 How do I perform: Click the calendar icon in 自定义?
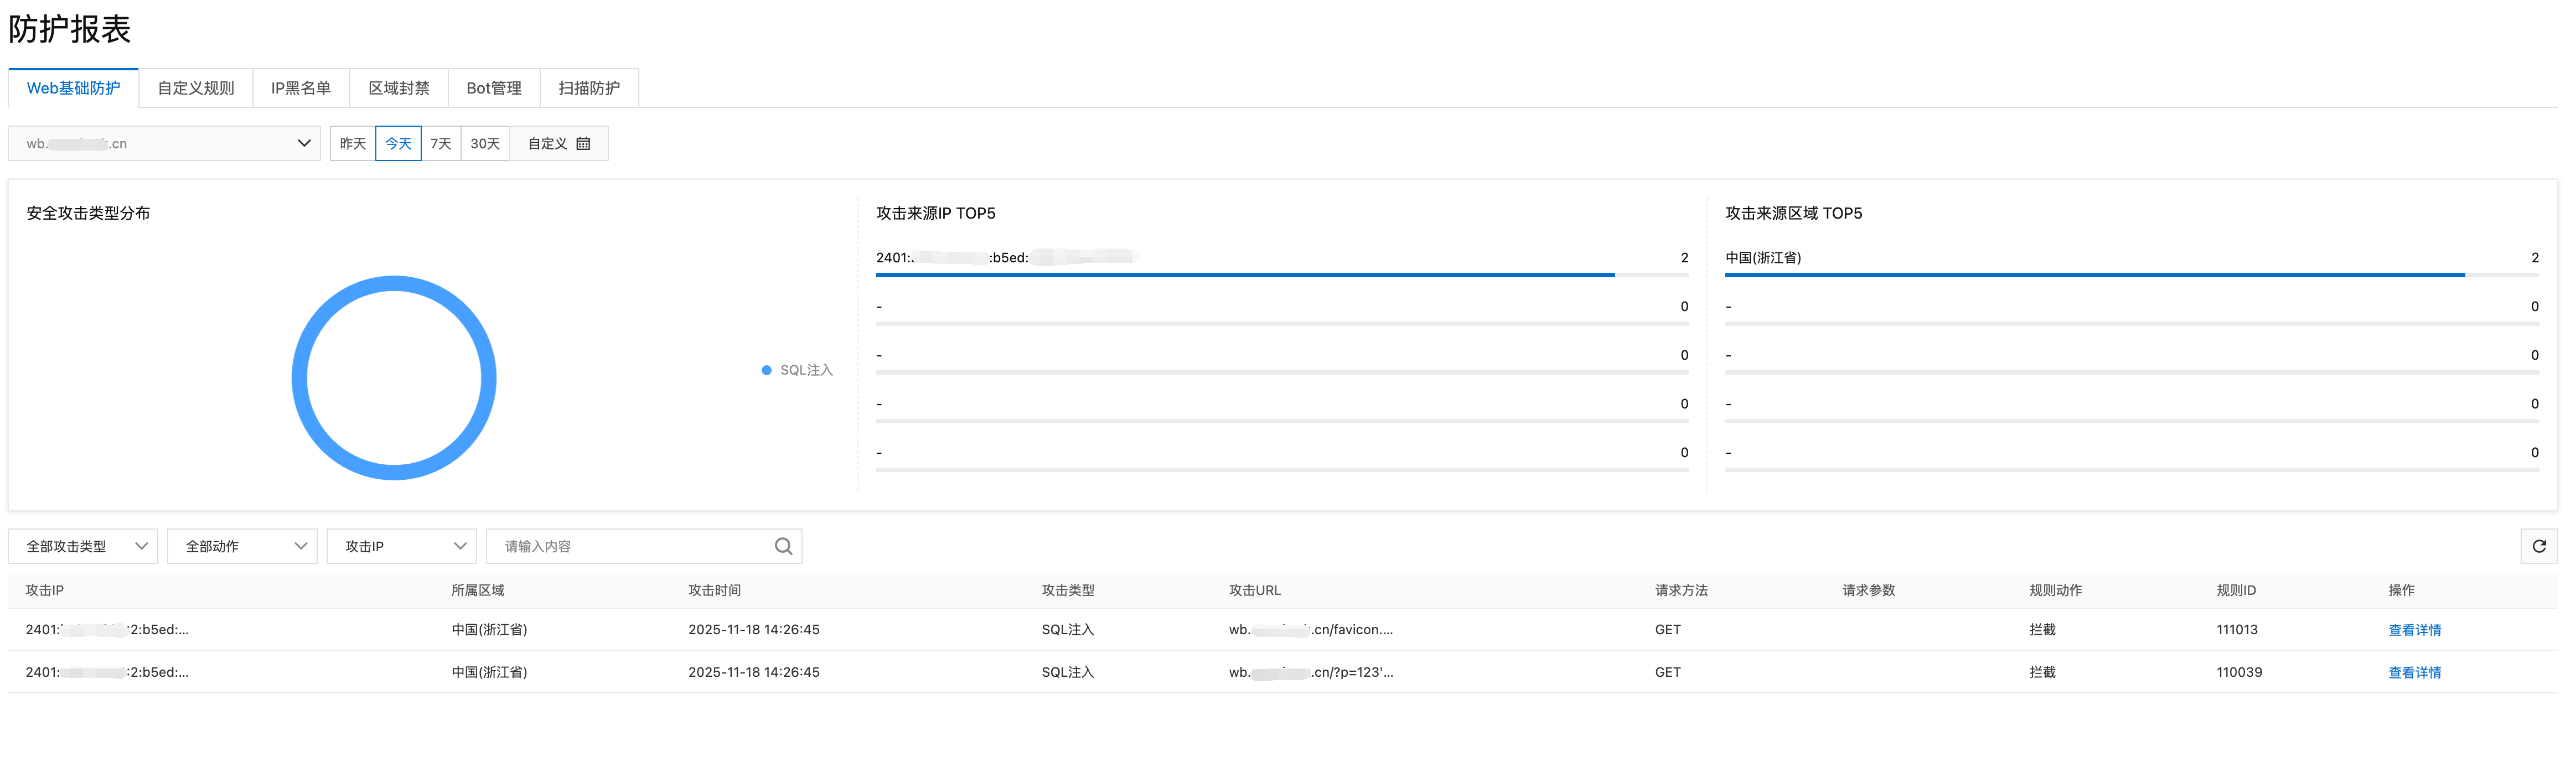point(584,144)
